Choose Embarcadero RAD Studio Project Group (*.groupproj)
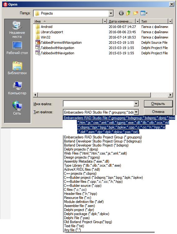The height and width of the screenshot is (234, 177). tap(103, 137)
